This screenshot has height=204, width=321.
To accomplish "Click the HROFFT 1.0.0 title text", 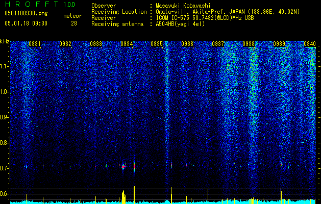I will click(x=40, y=4).
